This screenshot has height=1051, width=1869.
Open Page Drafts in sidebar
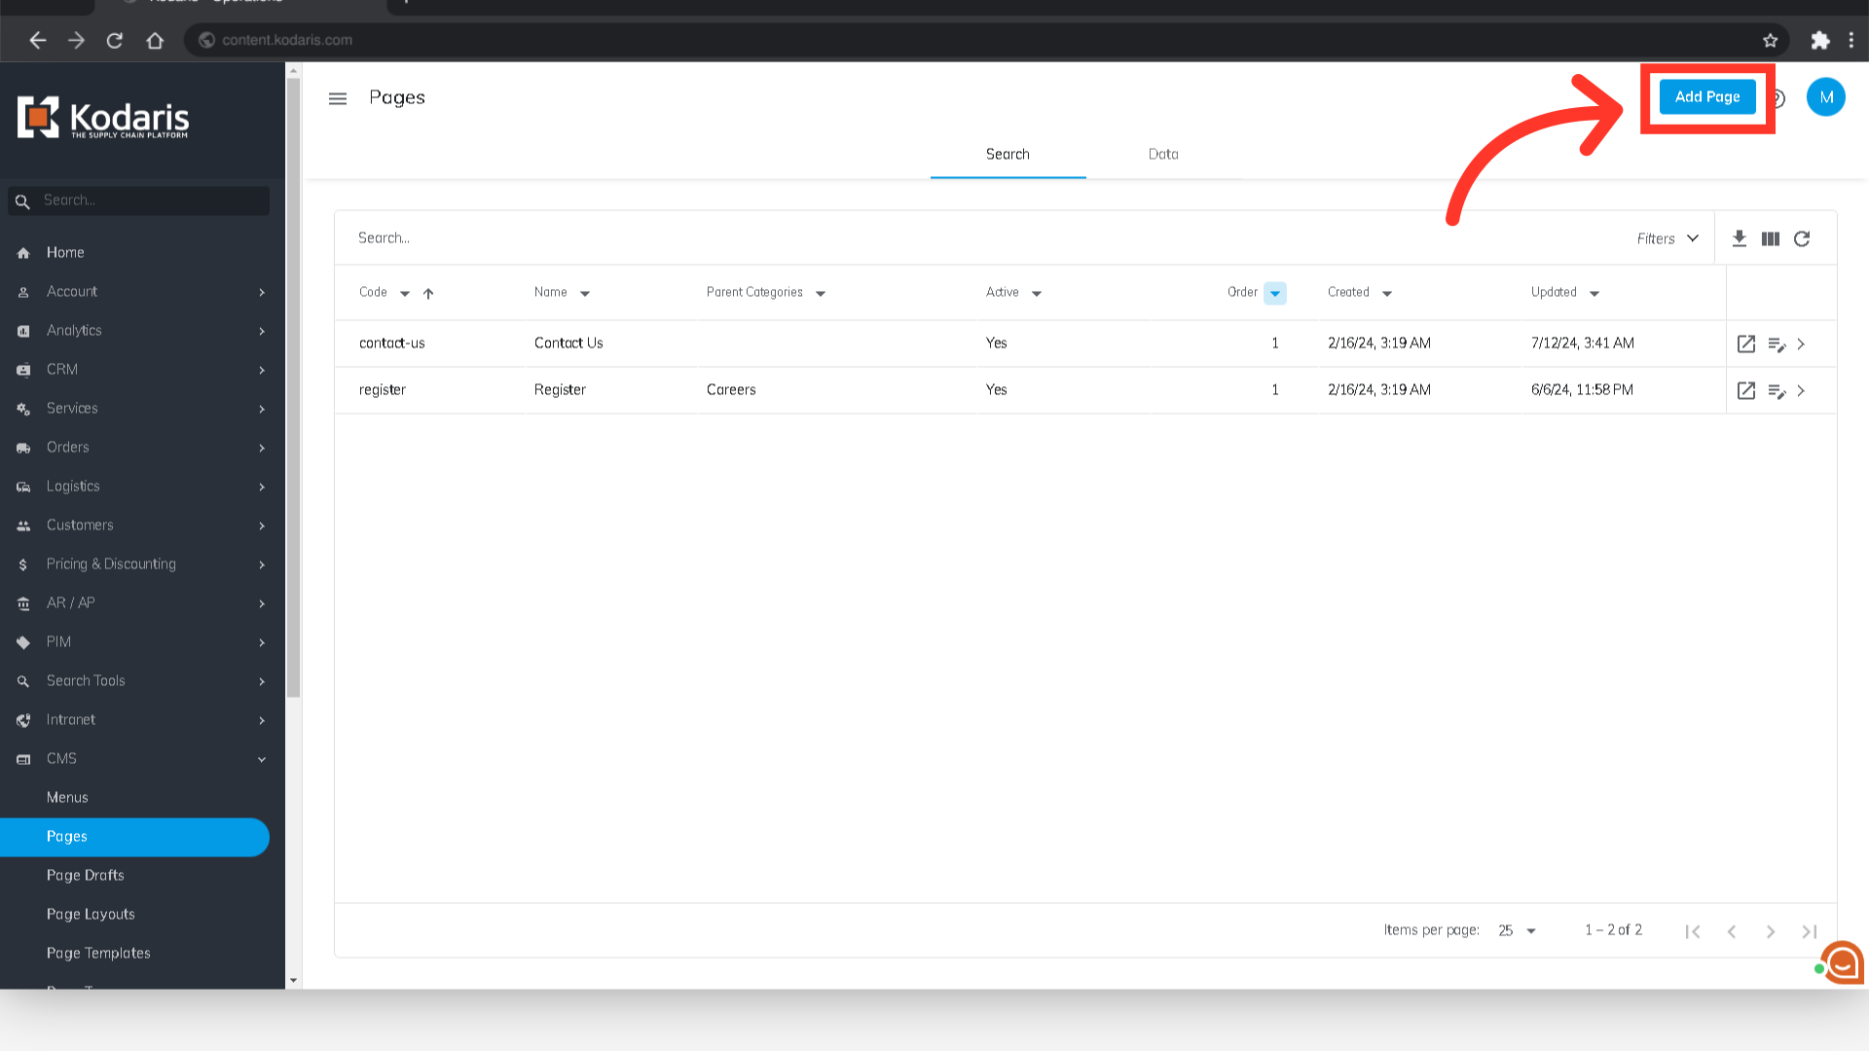pyautogui.click(x=86, y=875)
